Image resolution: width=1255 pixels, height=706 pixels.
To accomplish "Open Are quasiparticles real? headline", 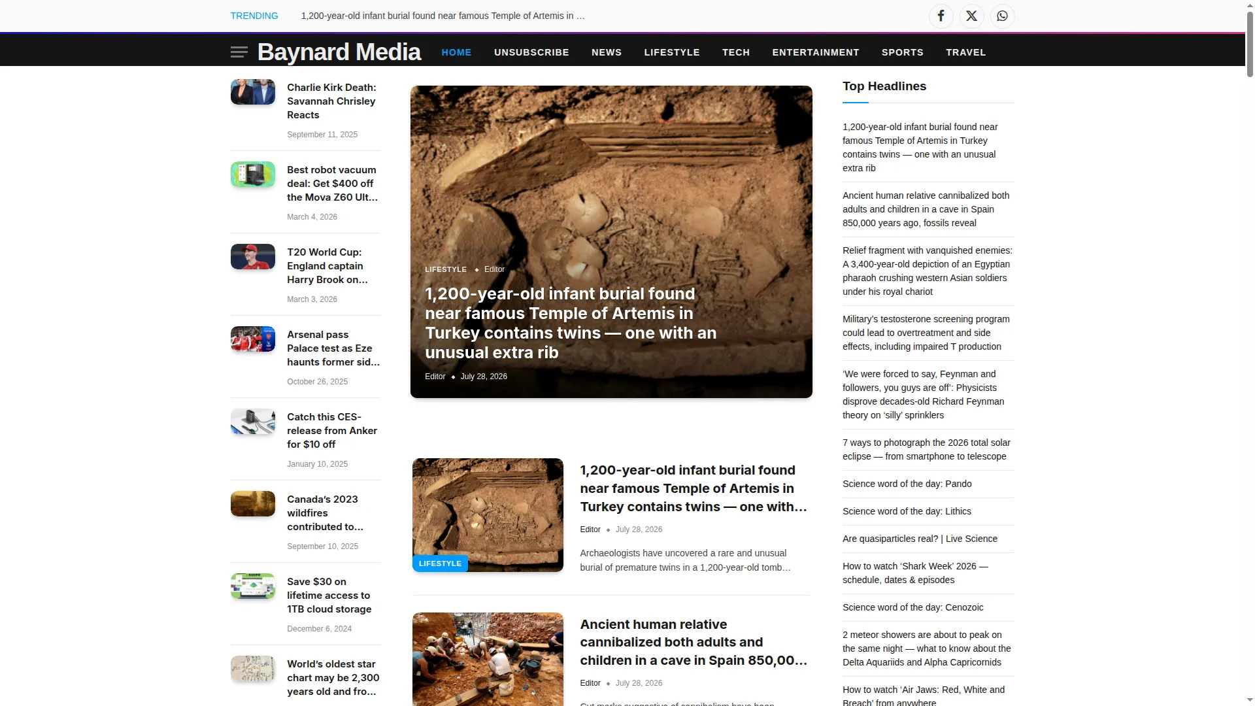I will point(920,539).
